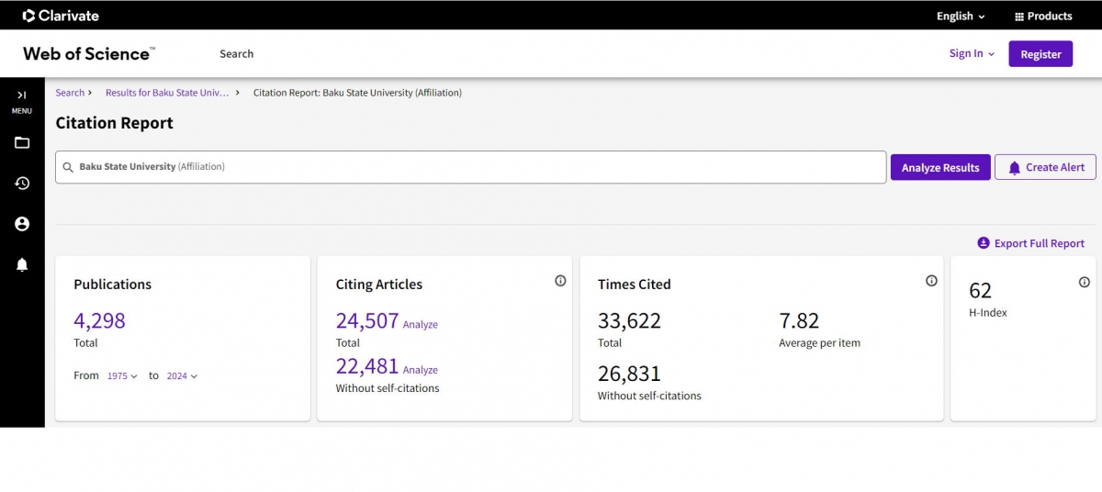Click the Clarivate logo

[x=61, y=16]
